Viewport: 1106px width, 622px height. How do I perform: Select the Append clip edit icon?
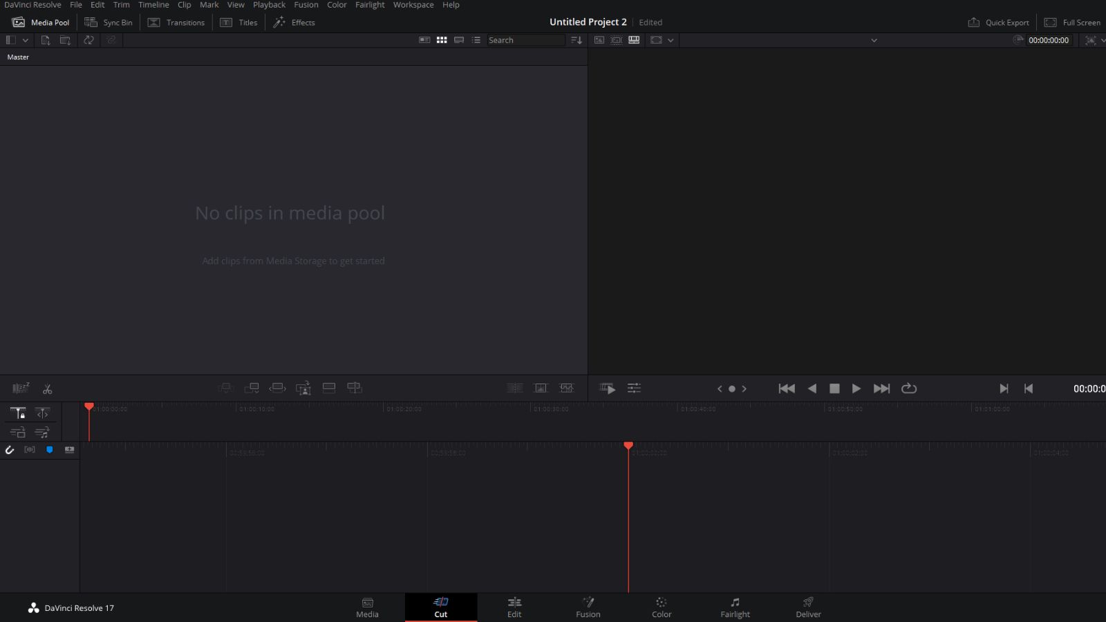[x=252, y=388]
